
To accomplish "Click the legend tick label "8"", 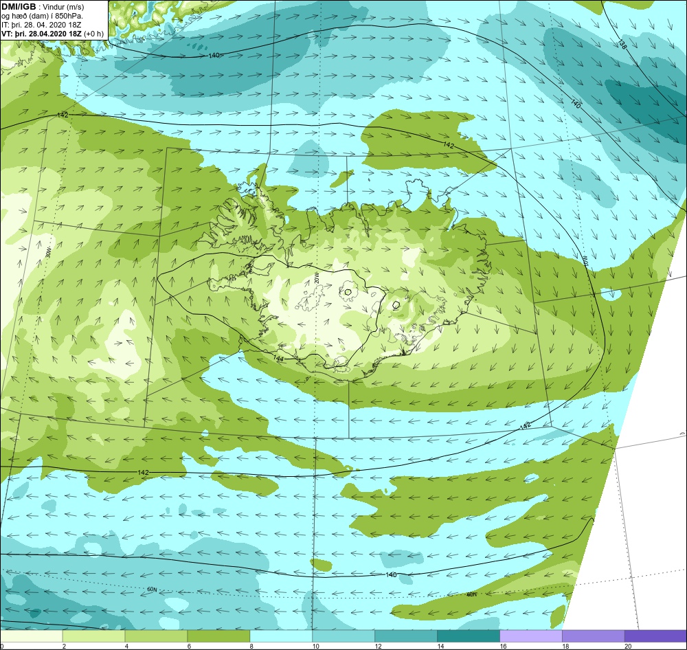I will 251,646.
